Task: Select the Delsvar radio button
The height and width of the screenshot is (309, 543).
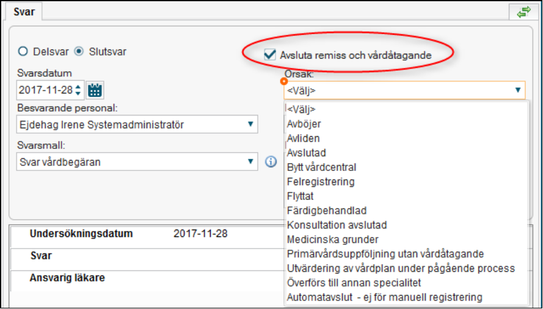Action: click(23, 51)
